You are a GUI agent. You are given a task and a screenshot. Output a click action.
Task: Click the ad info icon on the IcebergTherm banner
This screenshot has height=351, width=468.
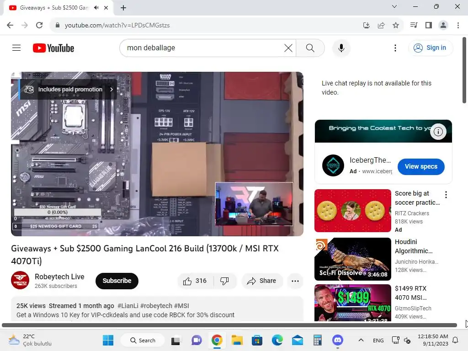(x=438, y=131)
